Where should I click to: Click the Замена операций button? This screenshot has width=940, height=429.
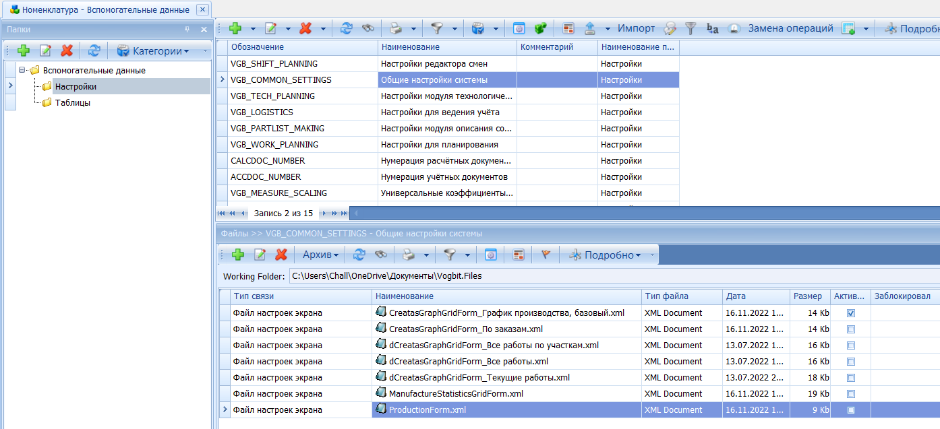coord(790,28)
